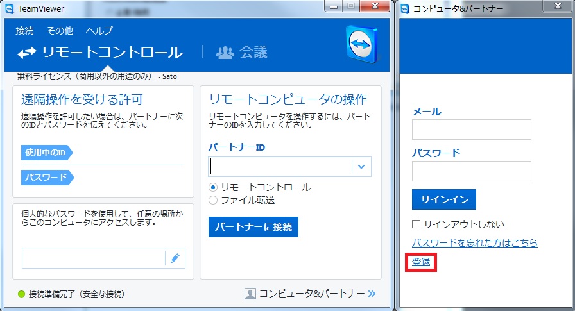This screenshot has height=311, width=575.
Task: Click the 登録 link
Action: pyautogui.click(x=421, y=262)
